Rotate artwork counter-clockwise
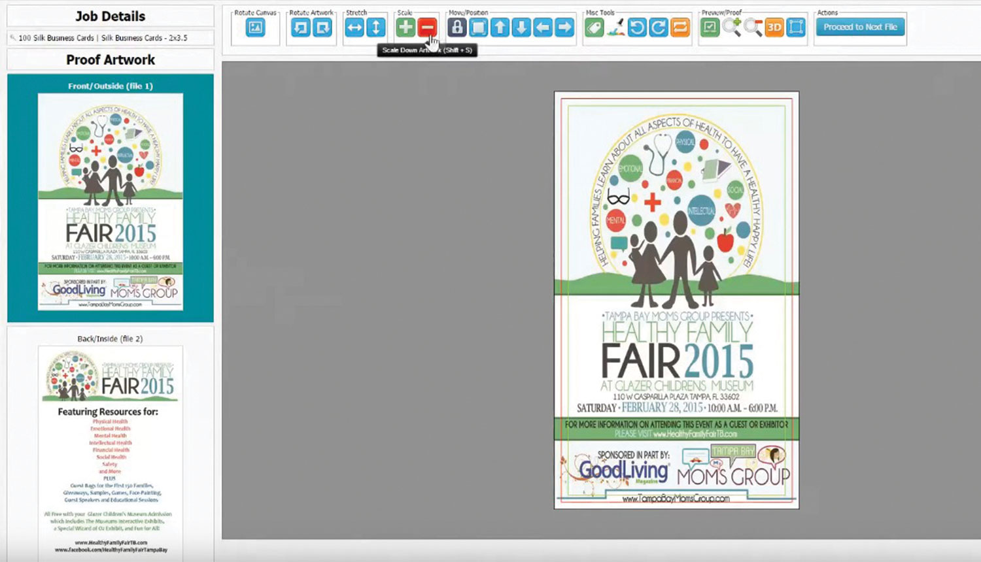Image resolution: width=981 pixels, height=562 pixels. tap(301, 27)
